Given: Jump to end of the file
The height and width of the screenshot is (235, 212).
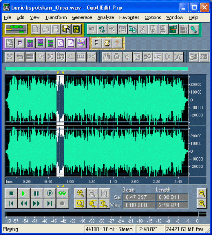Looking at the screenshot, I should (x=49, y=203).
